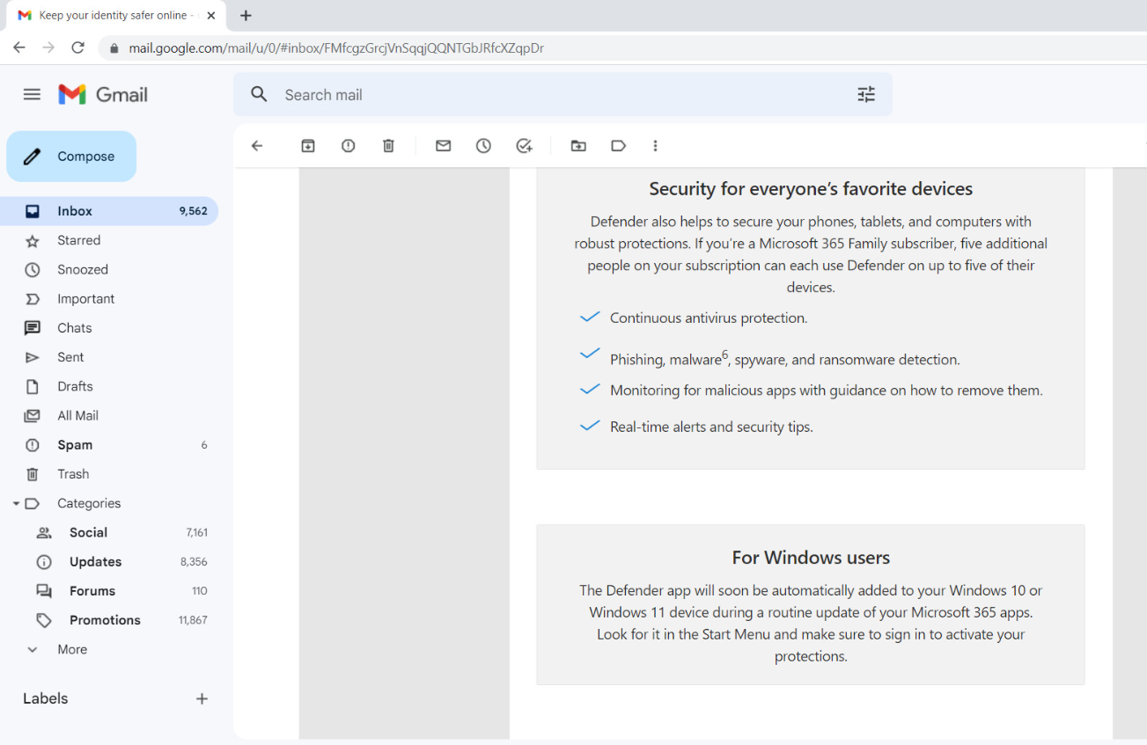This screenshot has height=745, width=1147.
Task: Click 'Security for everyone's favorite devices' heading
Action: 811,189
